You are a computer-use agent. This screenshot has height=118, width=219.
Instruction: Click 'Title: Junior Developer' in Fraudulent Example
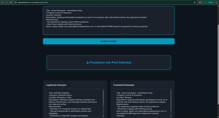point(134,93)
